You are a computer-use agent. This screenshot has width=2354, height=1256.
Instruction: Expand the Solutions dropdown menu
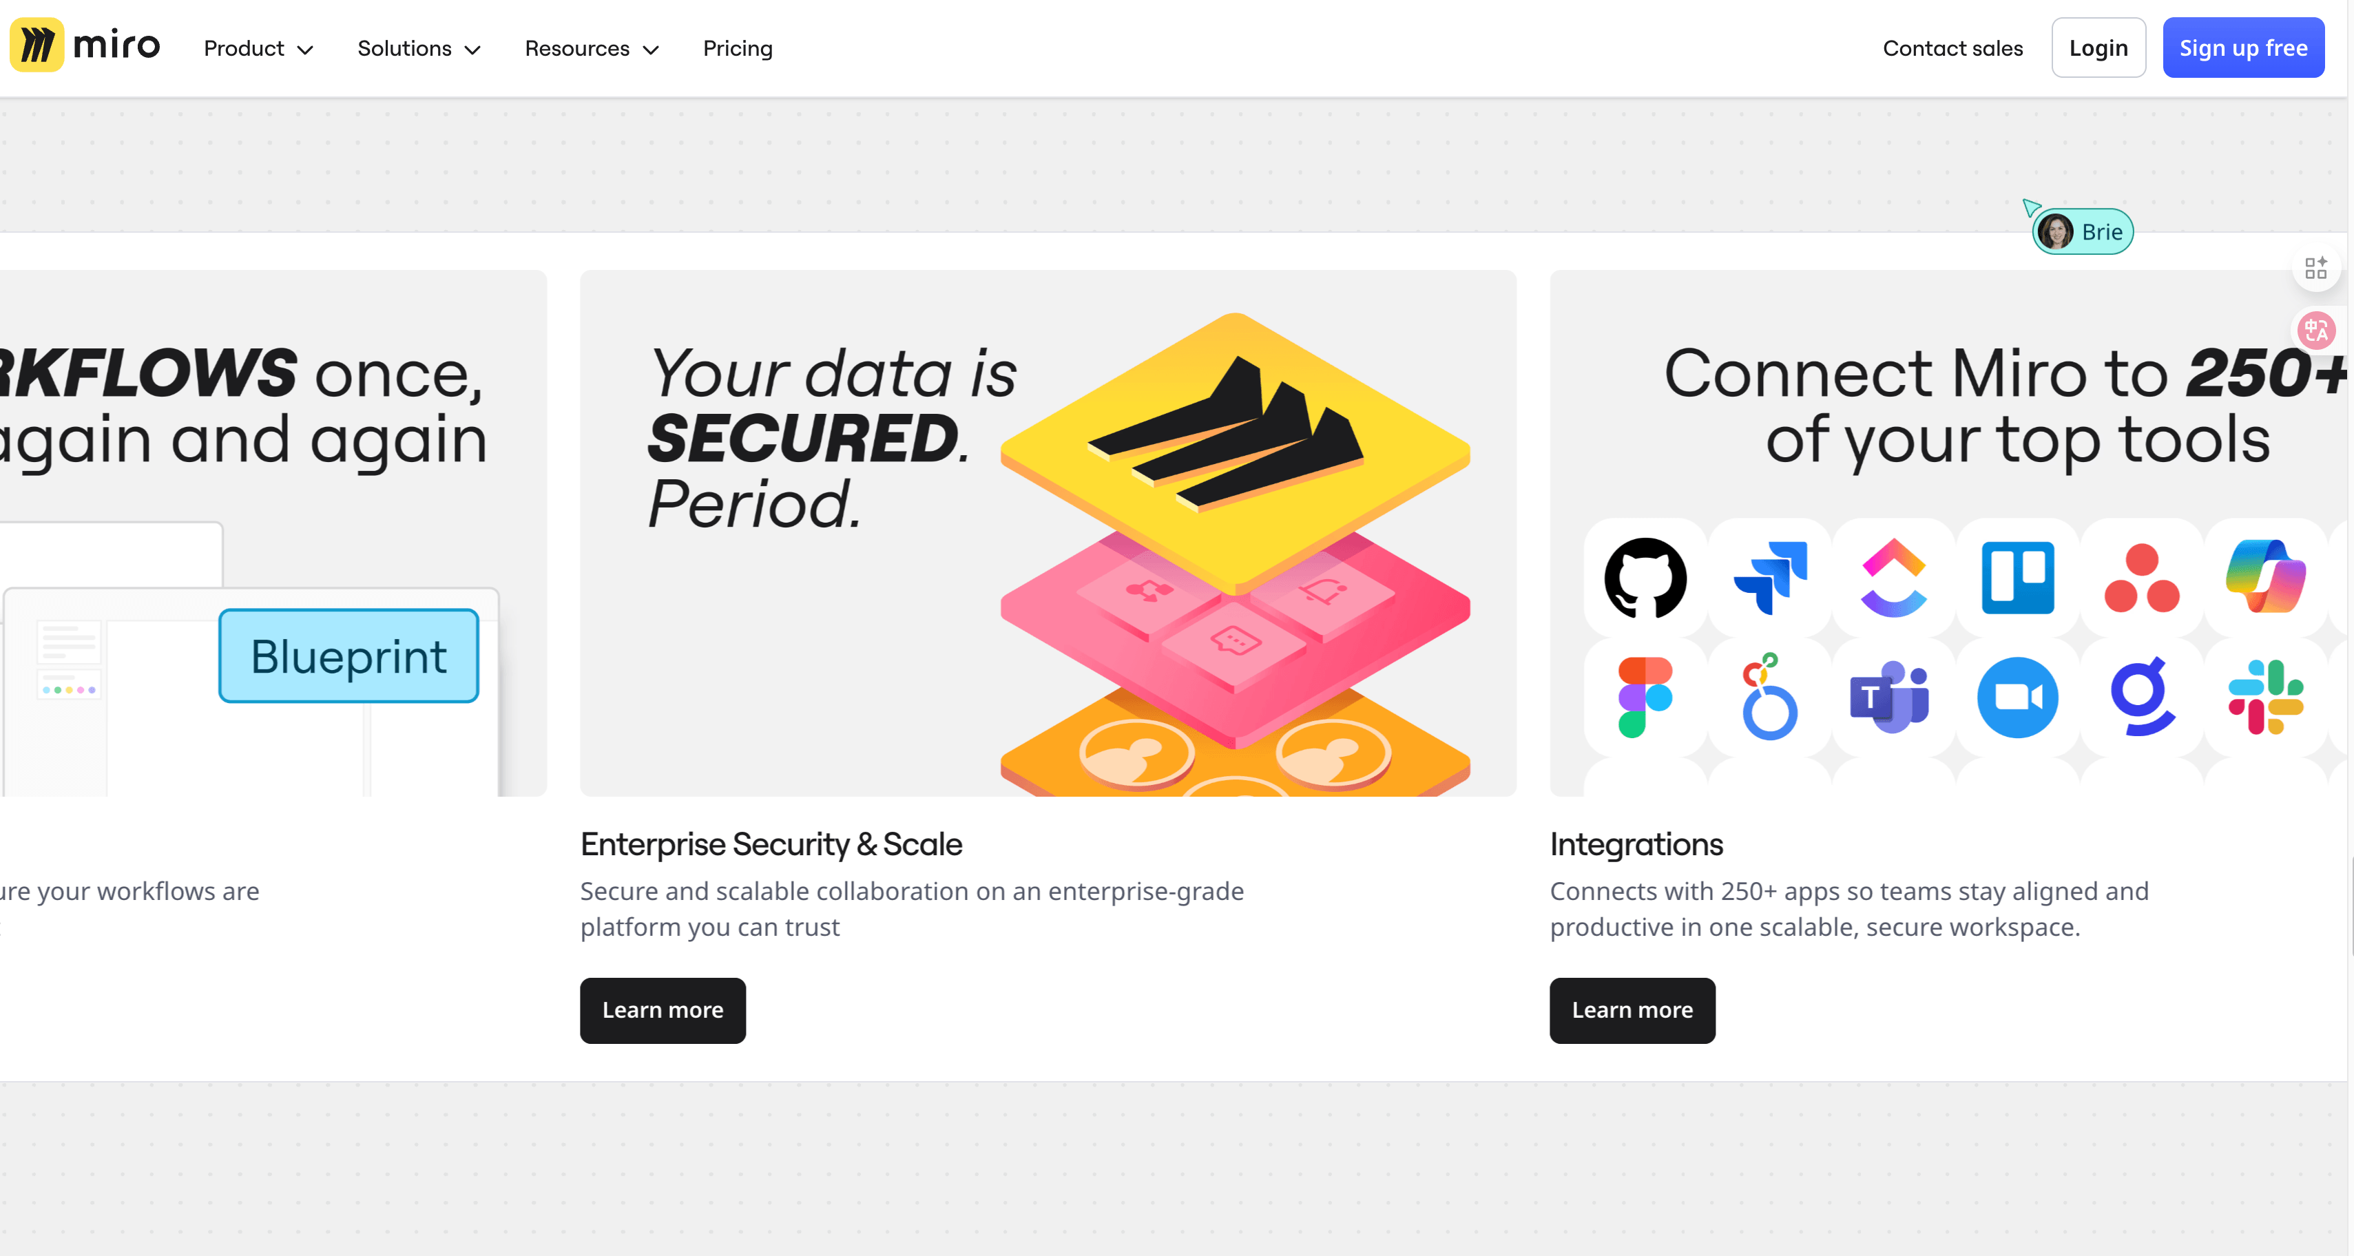click(419, 48)
